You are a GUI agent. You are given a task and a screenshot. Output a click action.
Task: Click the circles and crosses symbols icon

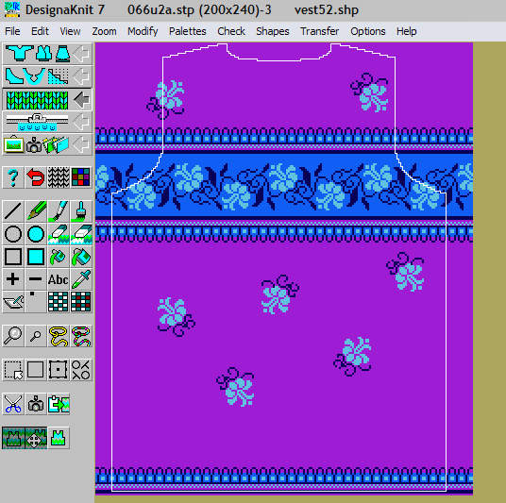[80, 370]
